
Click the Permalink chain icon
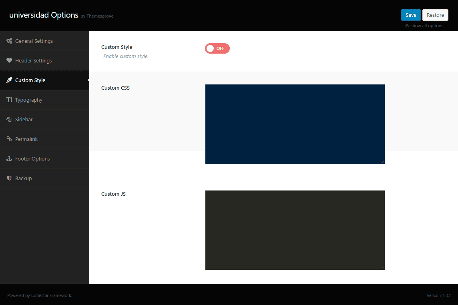tap(9, 139)
